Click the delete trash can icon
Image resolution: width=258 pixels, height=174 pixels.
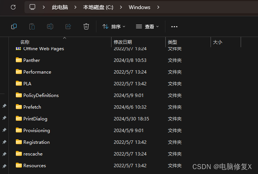pos(86,26)
